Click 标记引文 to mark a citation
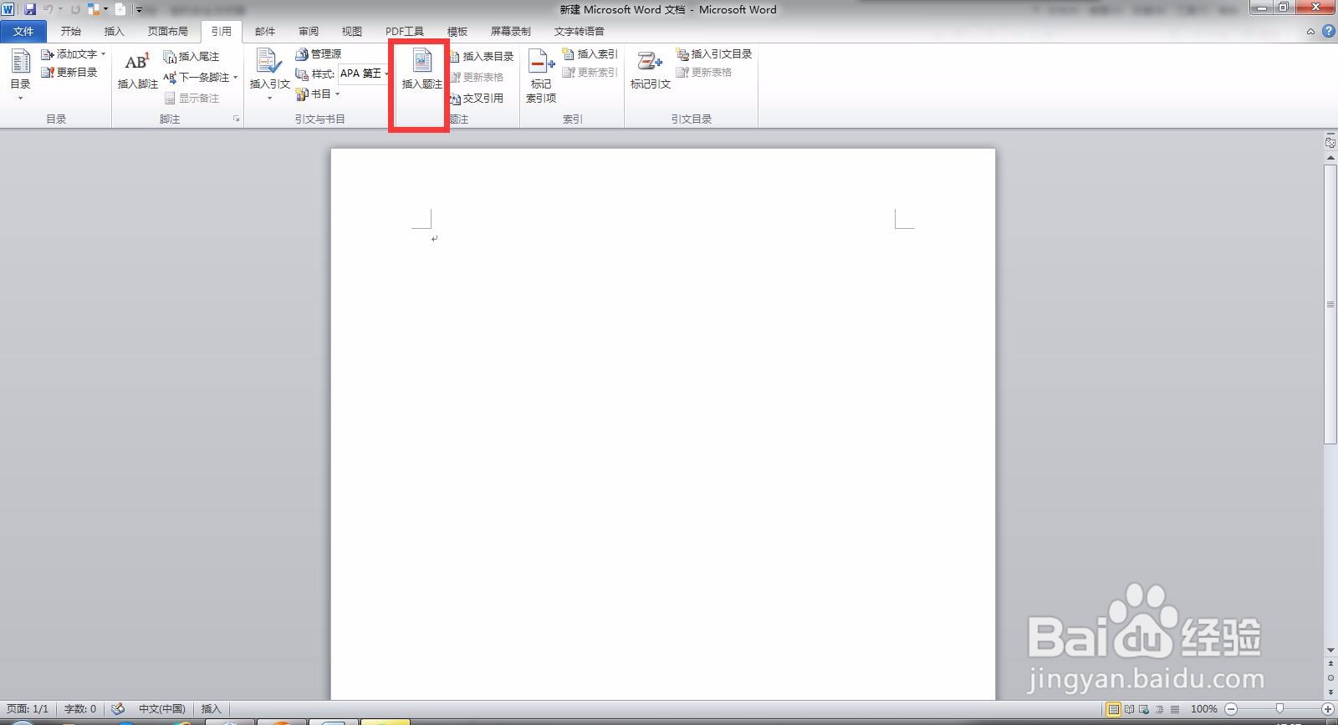The height and width of the screenshot is (725, 1338). 650,71
